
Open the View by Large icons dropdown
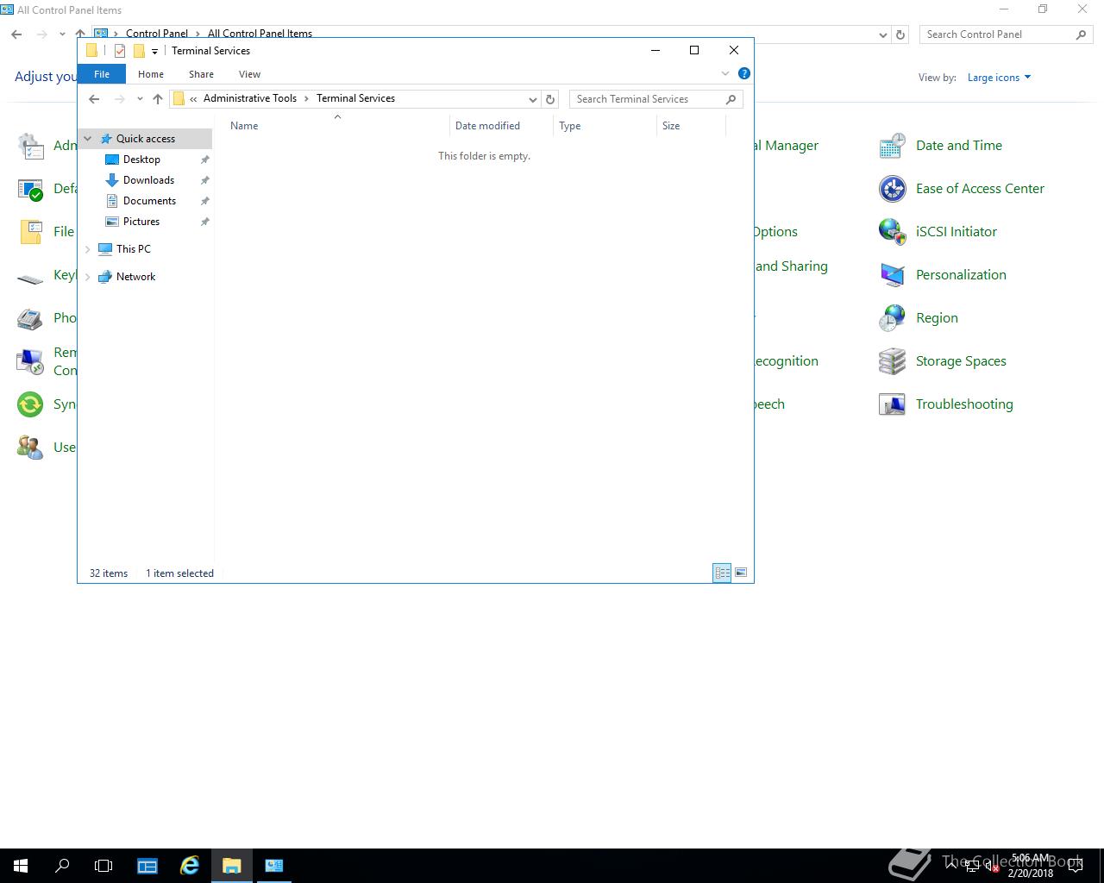999,78
